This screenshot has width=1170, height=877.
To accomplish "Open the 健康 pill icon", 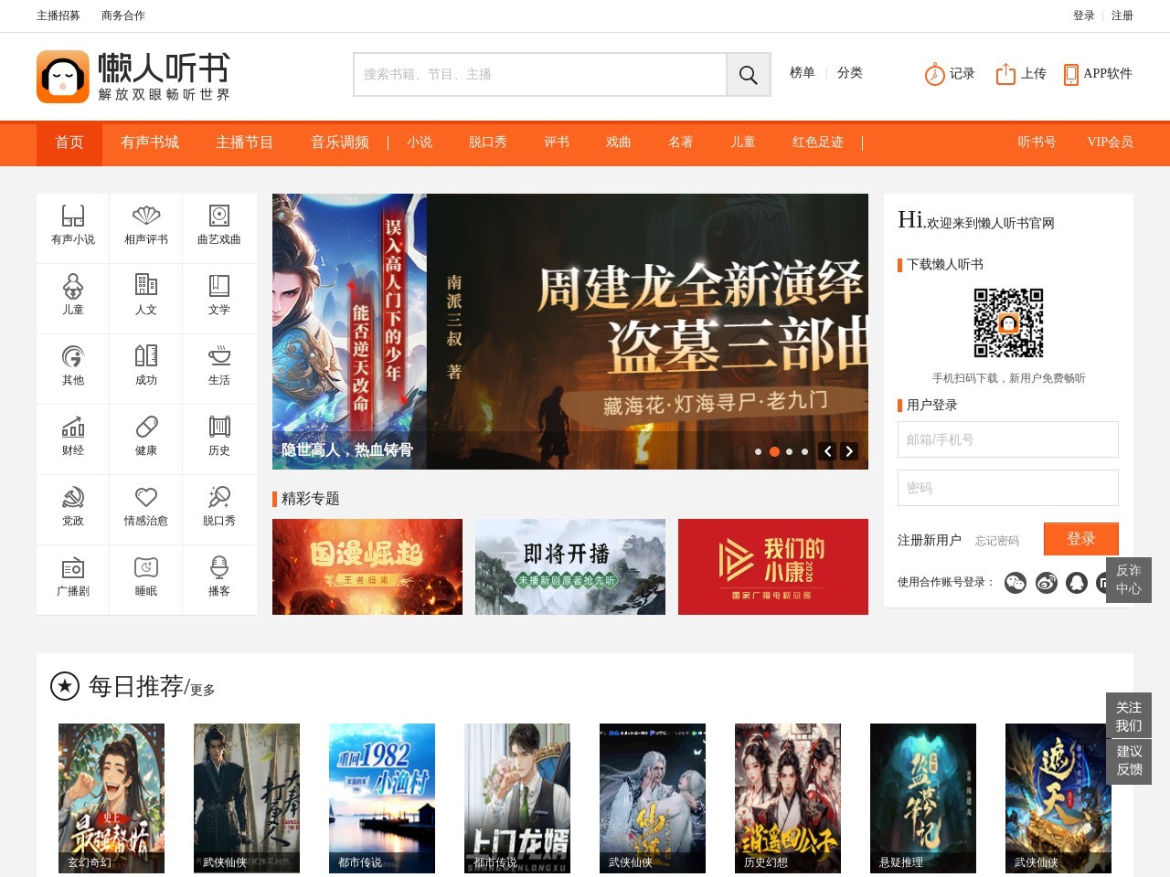I will tap(146, 427).
